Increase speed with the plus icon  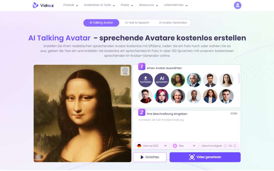235,146
